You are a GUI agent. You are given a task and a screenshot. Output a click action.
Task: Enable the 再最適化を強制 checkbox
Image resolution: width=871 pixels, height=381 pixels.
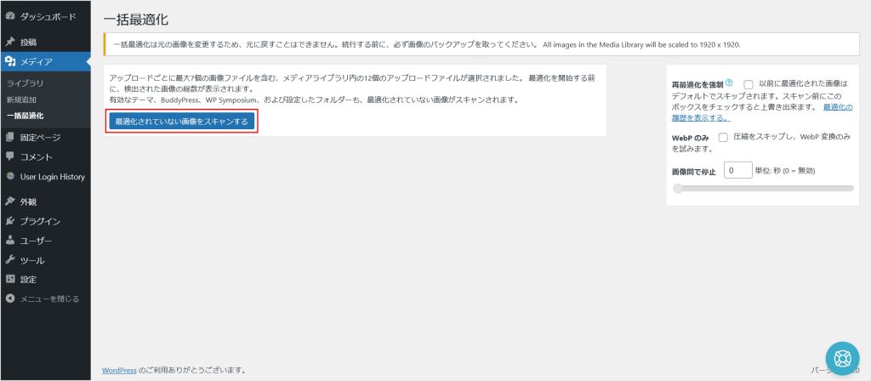tap(748, 84)
